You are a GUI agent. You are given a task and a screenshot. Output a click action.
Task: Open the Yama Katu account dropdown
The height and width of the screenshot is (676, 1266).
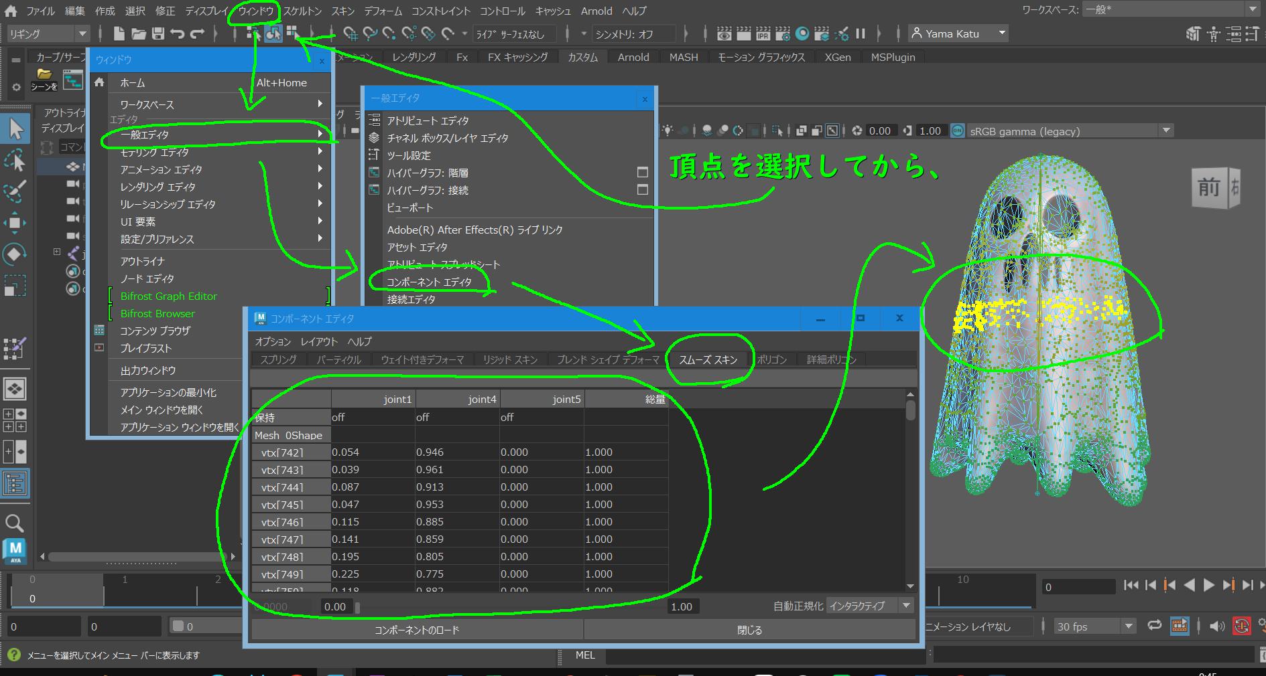tap(958, 33)
